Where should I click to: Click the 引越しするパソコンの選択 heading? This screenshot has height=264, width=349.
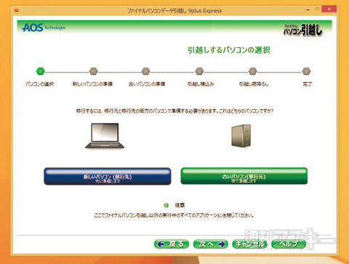tap(229, 50)
